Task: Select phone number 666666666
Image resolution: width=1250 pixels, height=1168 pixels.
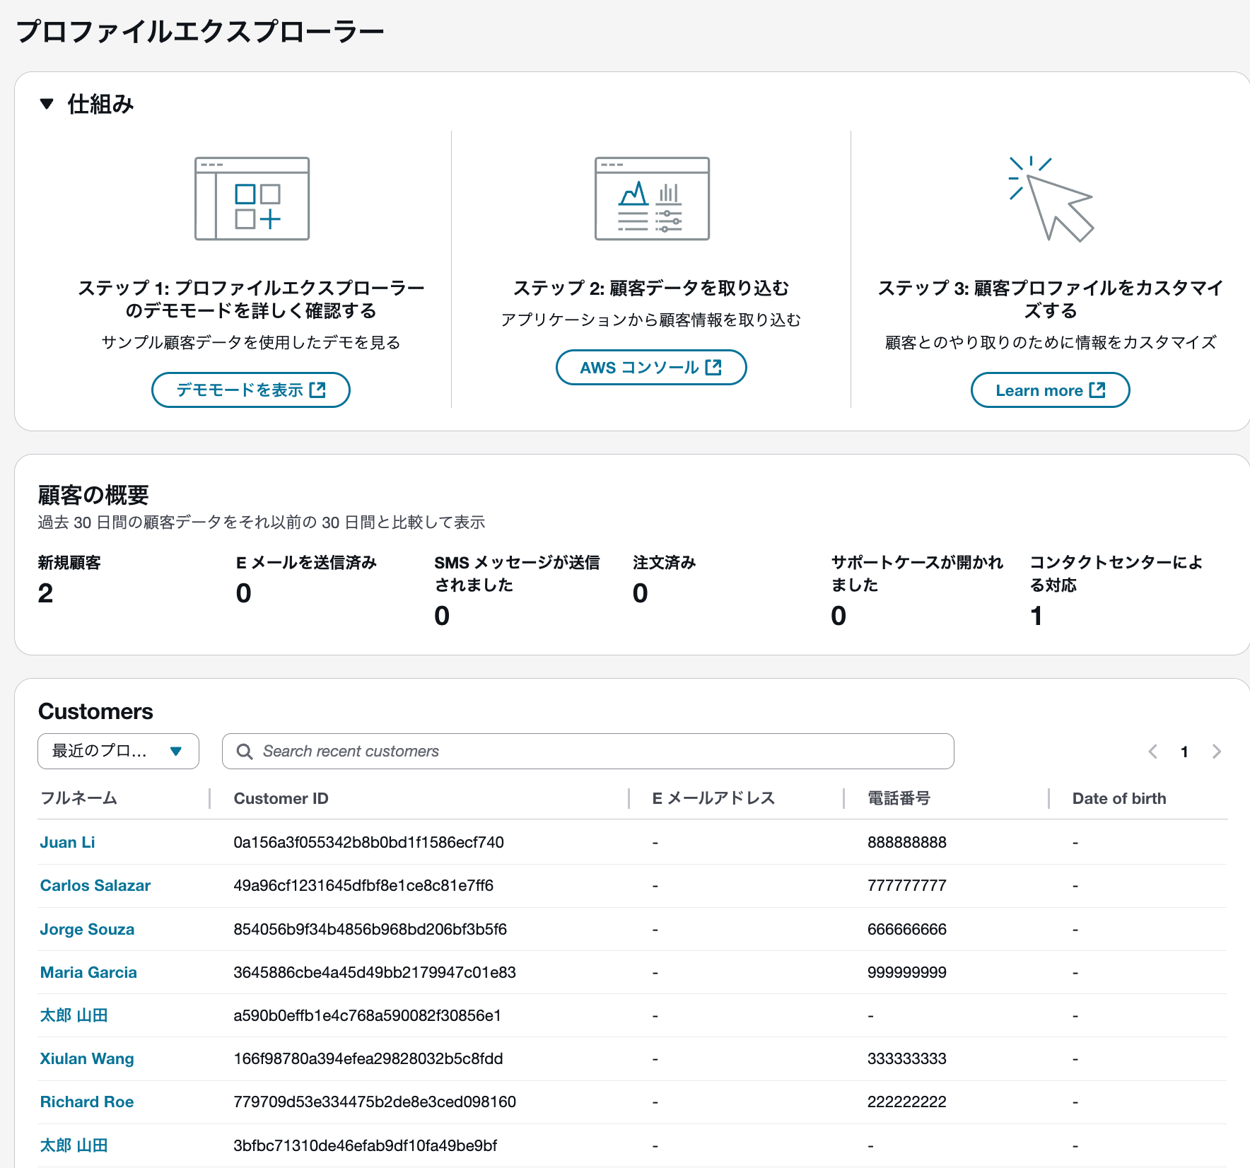Action: pos(907,929)
